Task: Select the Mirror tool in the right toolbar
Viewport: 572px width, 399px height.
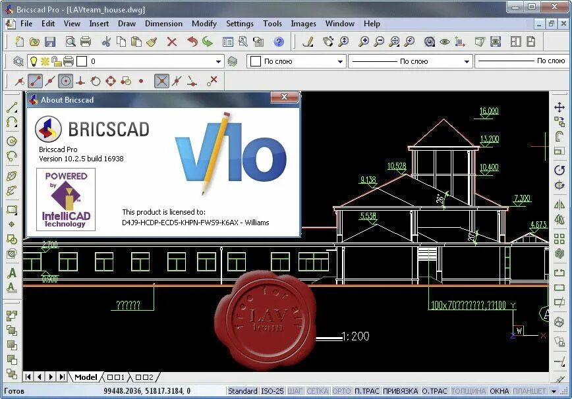Action: coord(559,205)
